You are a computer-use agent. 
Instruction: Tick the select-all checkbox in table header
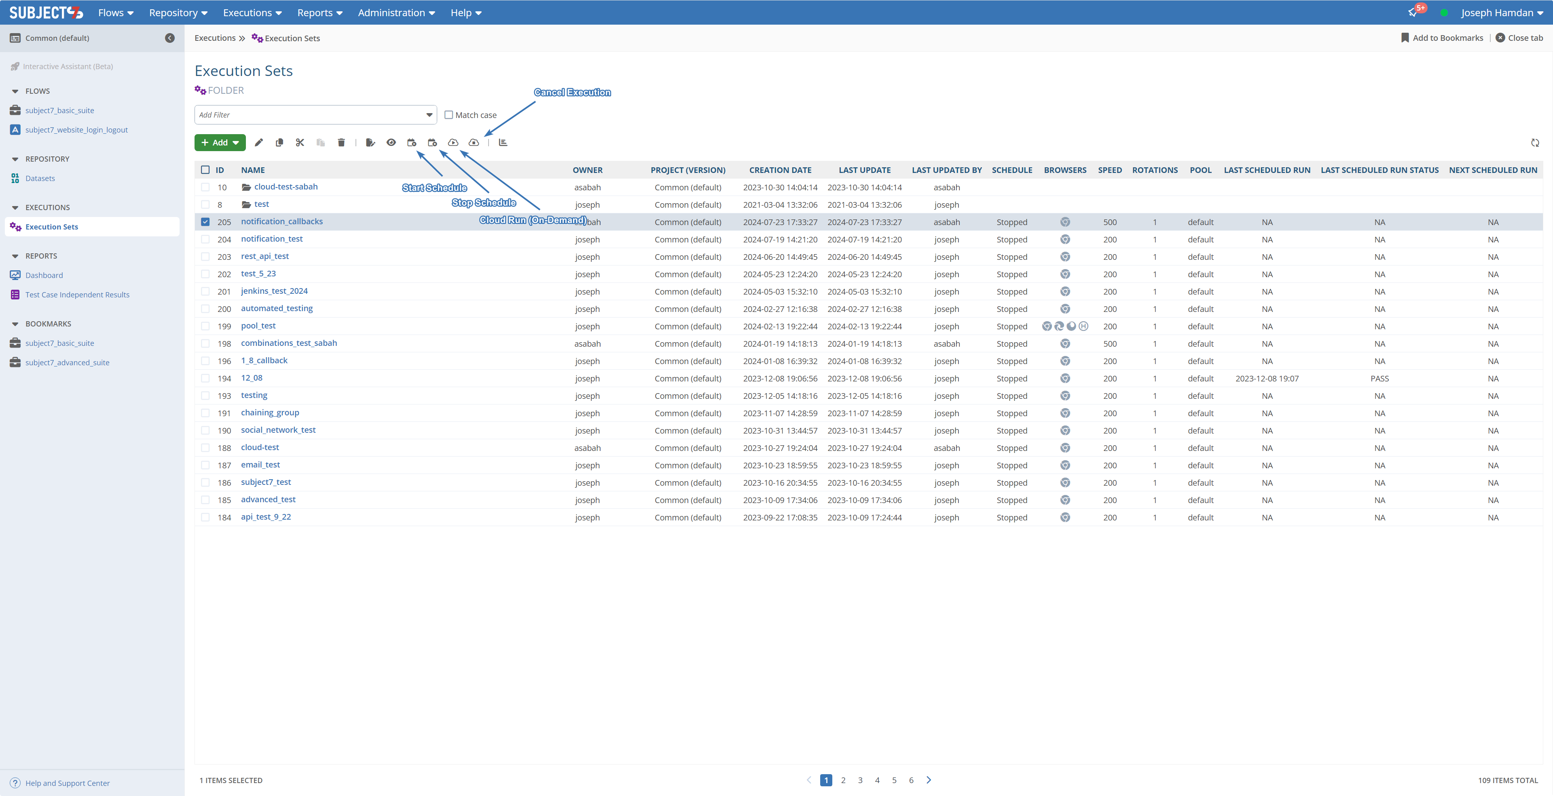tap(205, 171)
